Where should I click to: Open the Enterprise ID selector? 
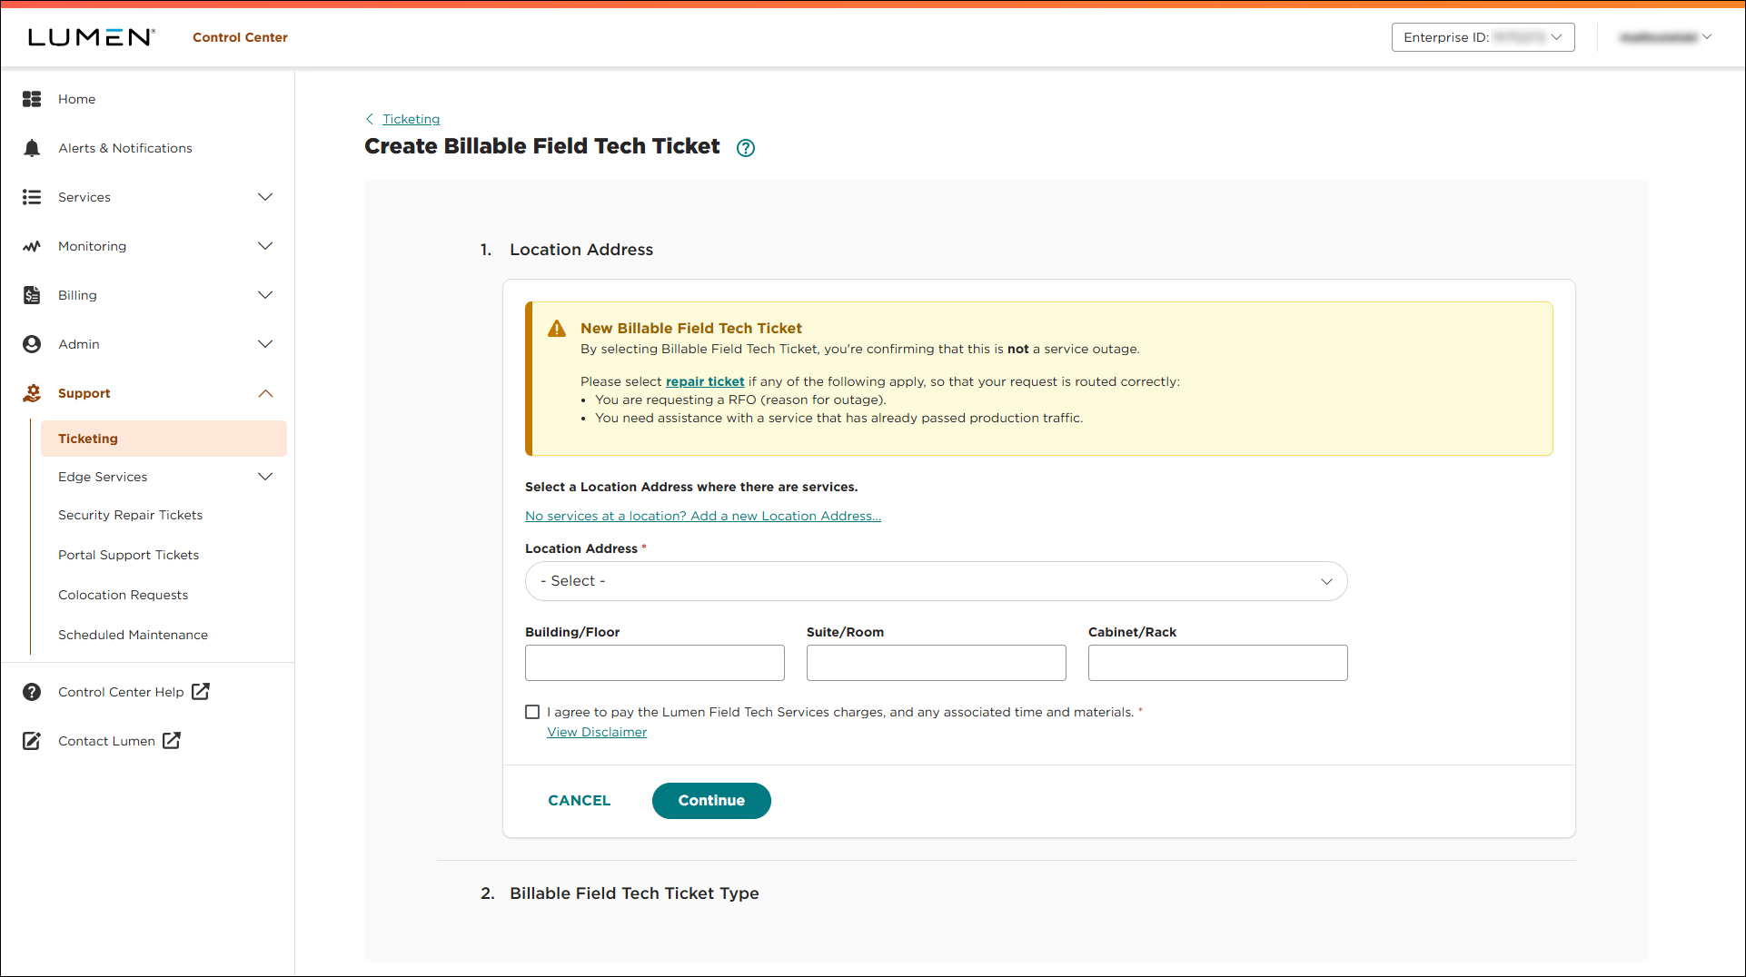(x=1483, y=37)
